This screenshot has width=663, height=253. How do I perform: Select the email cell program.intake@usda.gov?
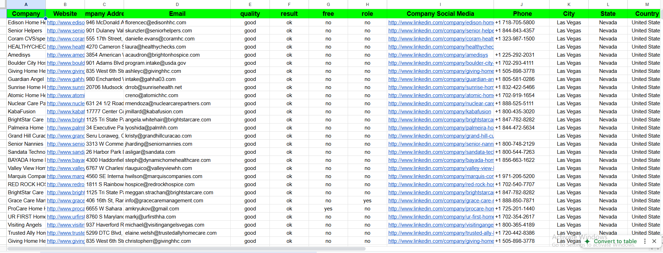177,63
